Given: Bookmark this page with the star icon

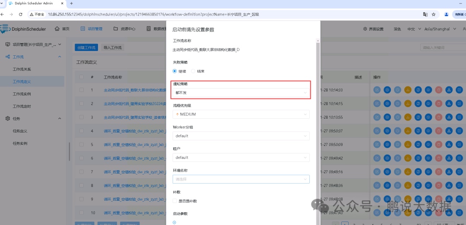Looking at the screenshot, I should [434, 14].
